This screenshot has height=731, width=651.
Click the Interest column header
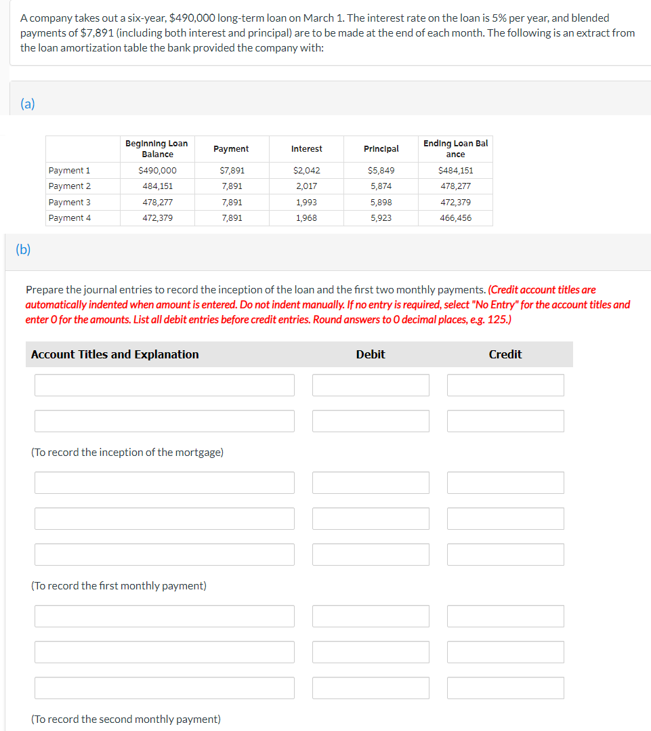[307, 149]
